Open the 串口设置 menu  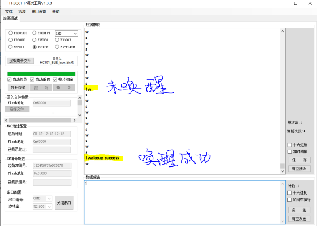pyautogui.click(x=39, y=11)
